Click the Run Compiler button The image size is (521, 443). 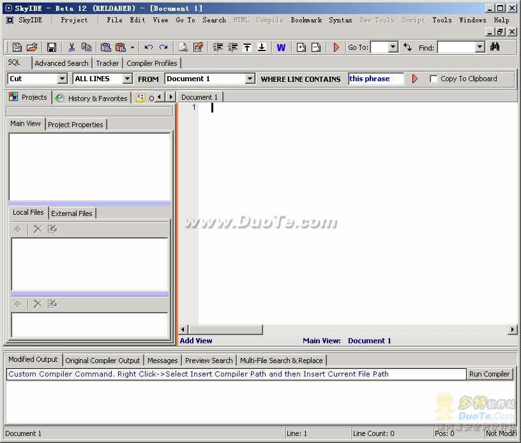tap(489, 374)
